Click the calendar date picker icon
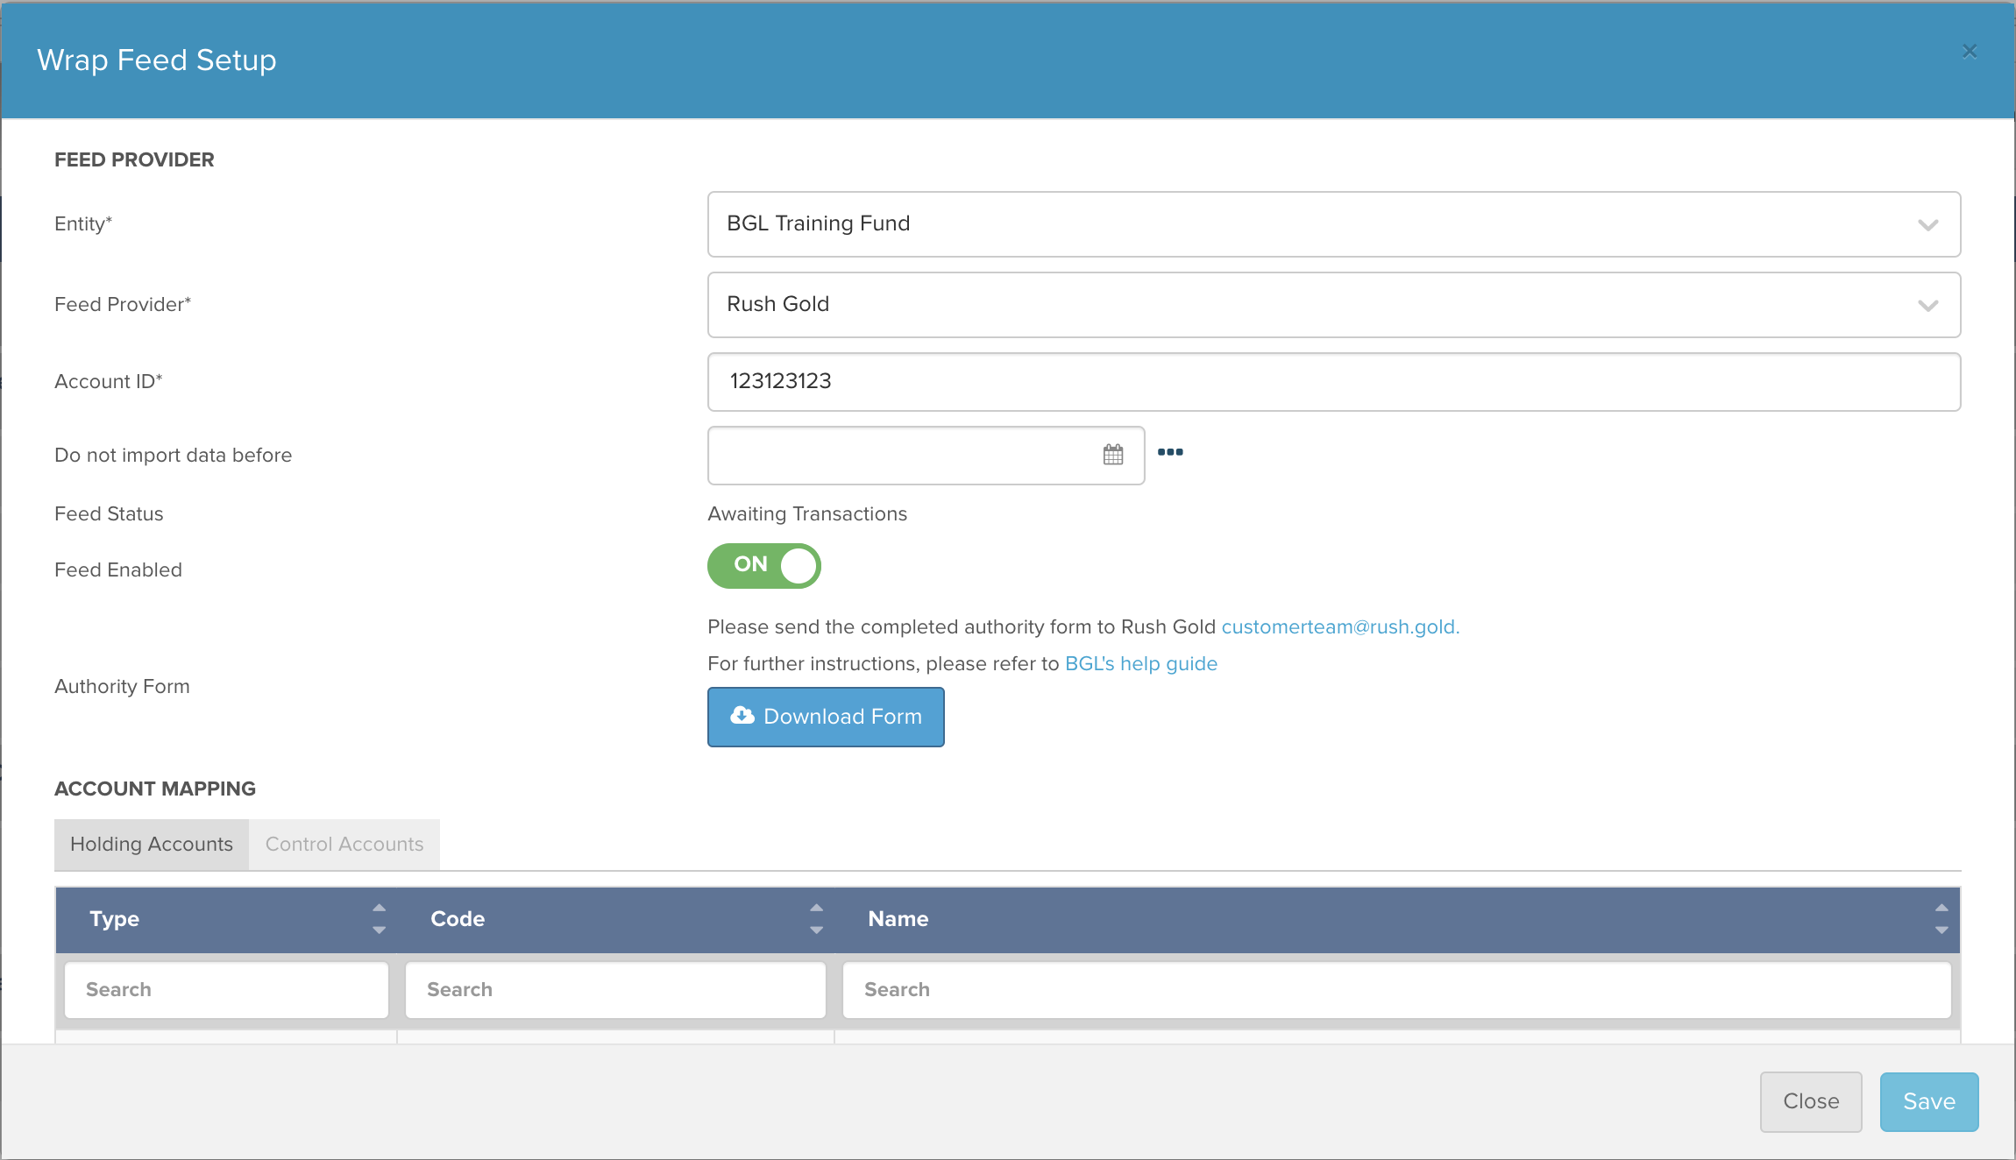Screen dimensions: 2016x1160 click(1112, 455)
